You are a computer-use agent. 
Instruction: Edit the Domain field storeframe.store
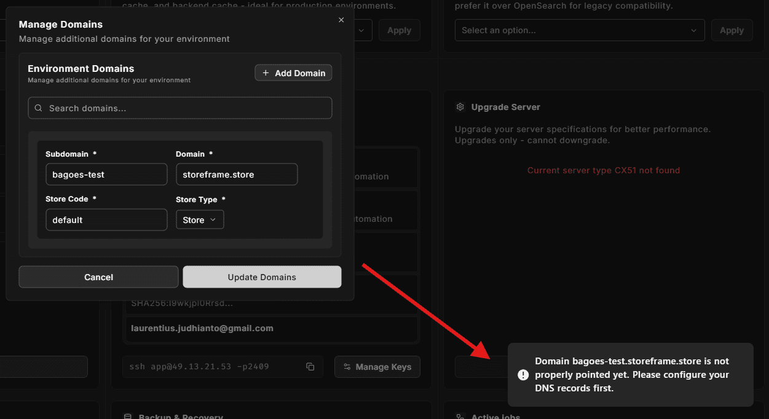[237, 174]
